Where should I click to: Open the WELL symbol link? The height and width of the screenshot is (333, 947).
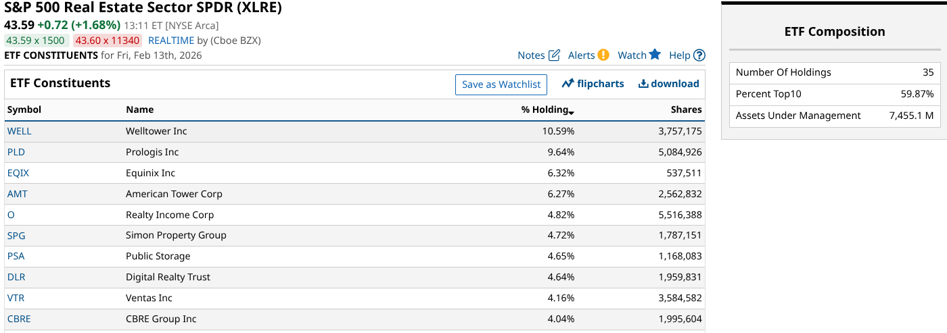point(19,131)
